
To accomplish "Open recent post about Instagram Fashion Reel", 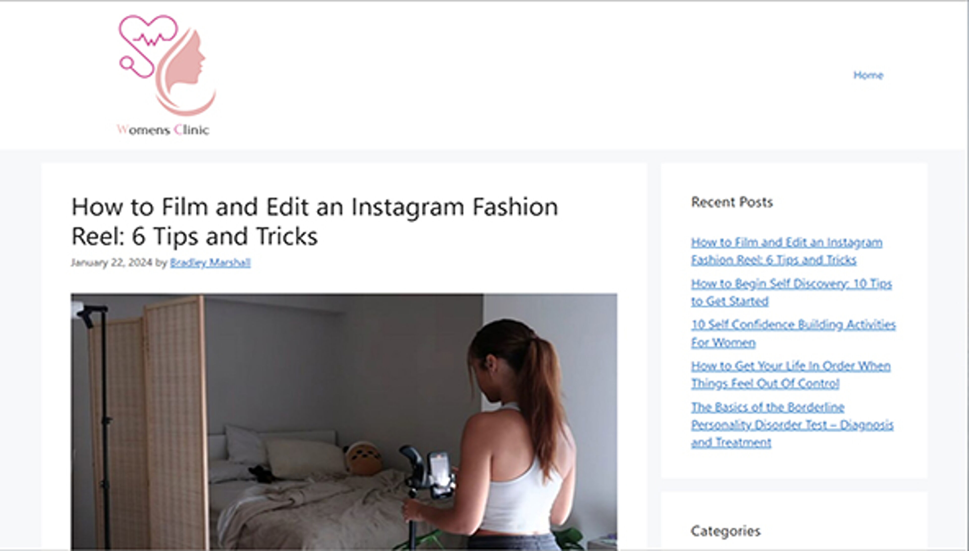I will (x=786, y=251).
